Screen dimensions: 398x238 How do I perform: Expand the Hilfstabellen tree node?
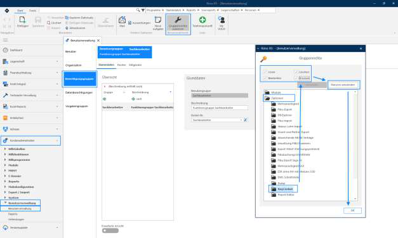(5, 149)
